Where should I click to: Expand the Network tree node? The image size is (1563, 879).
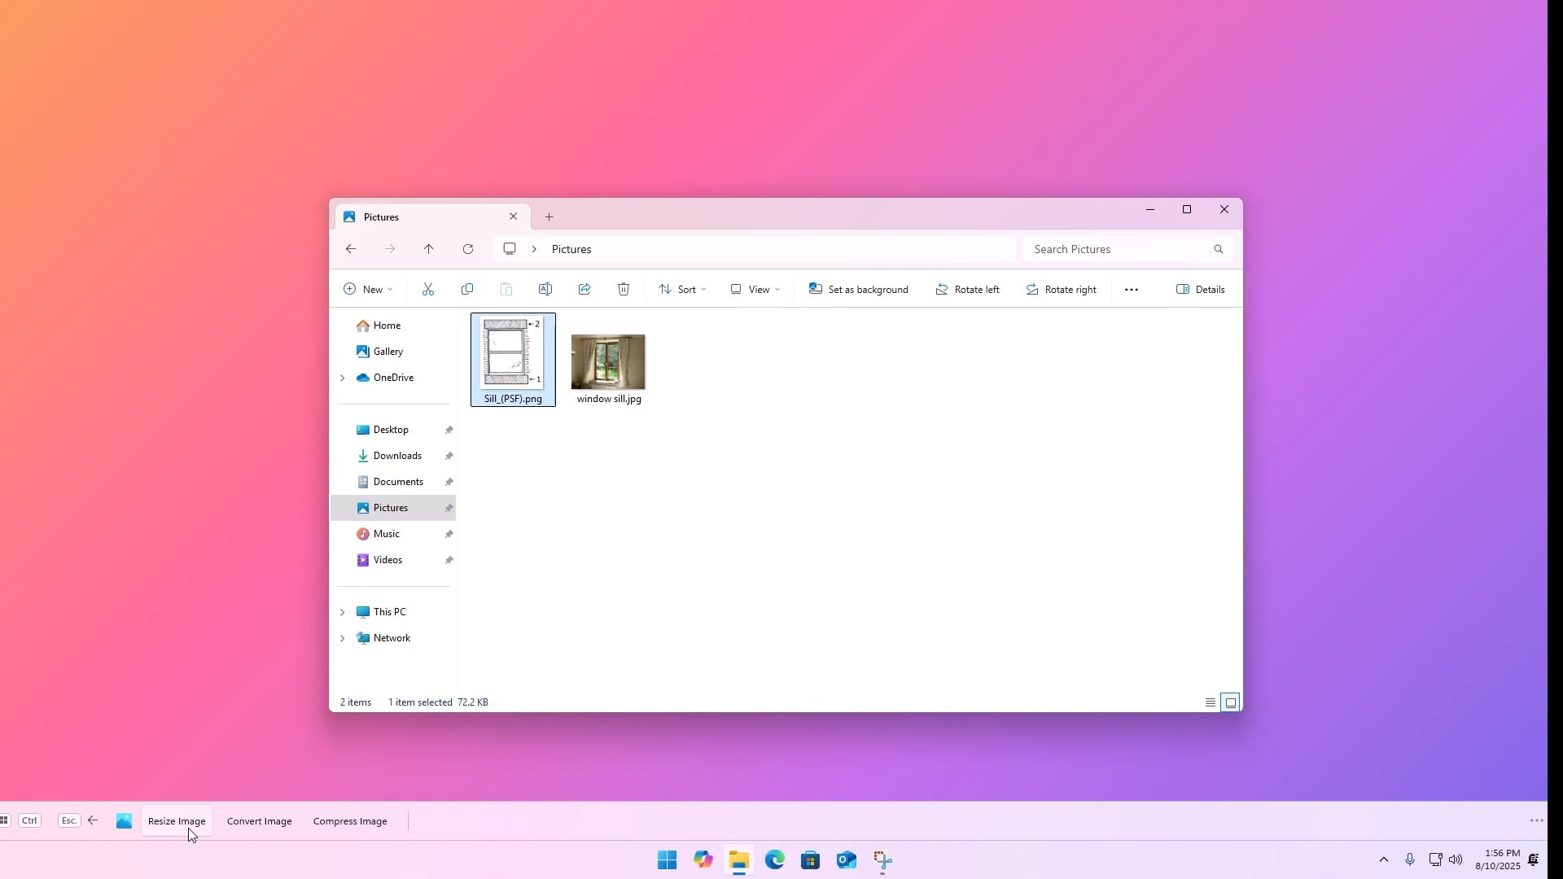[343, 638]
